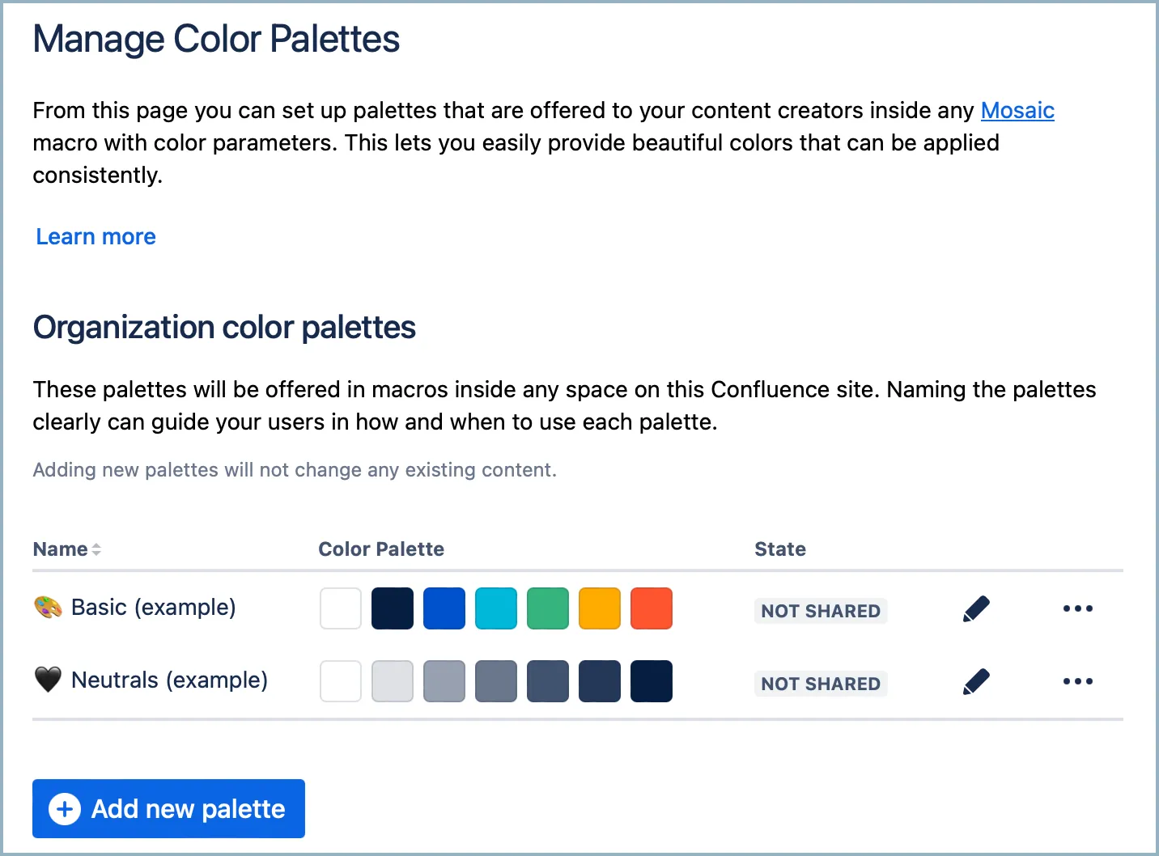Select the white swatch in Basic row
Screen dimensions: 1159x856
click(x=341, y=608)
